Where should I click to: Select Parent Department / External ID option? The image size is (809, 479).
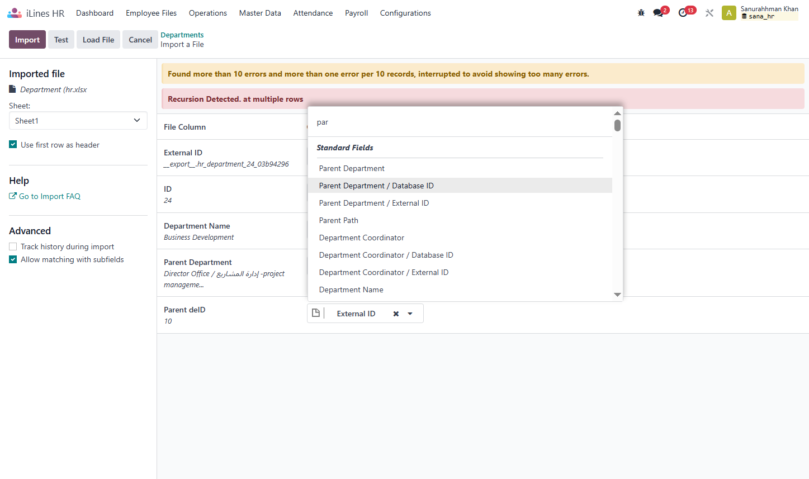[x=460, y=203]
